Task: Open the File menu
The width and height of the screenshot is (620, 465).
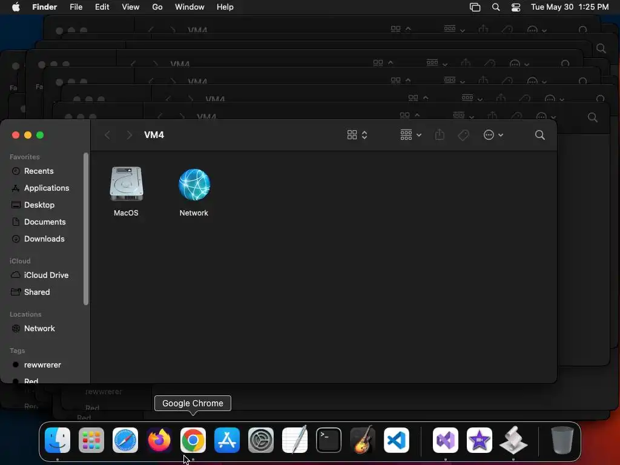Action: tap(76, 7)
